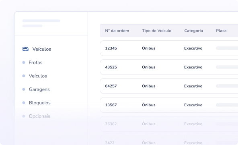Click Executivo in the 64257 row
Image resolution: width=238 pixels, height=145 pixels.
pos(193,86)
